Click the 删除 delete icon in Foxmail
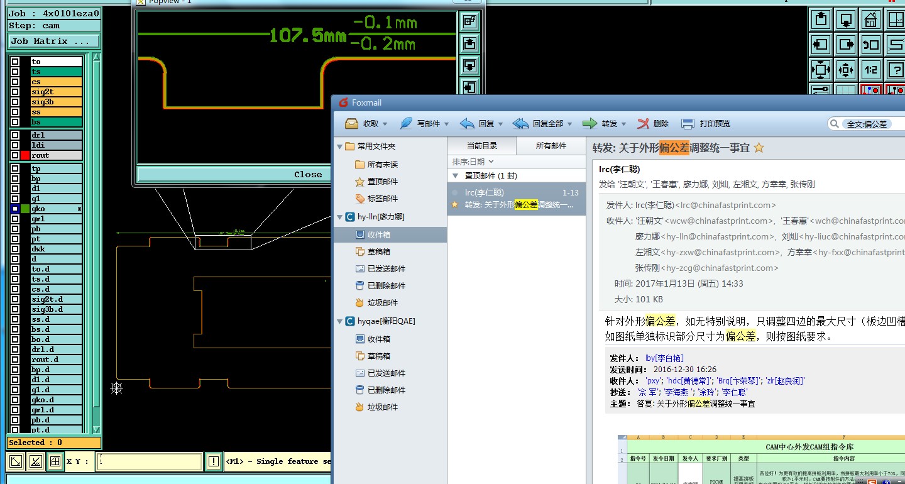 [643, 124]
